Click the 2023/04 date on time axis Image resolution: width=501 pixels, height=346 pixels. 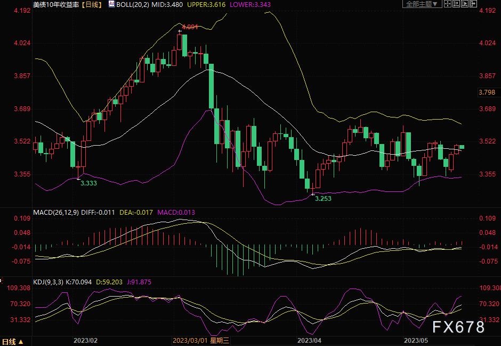309,340
